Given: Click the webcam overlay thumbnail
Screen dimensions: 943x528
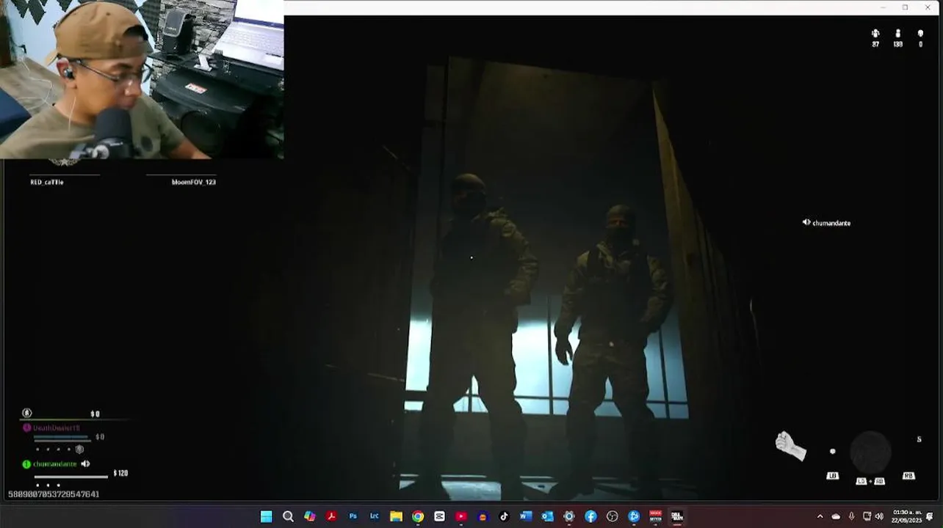Looking at the screenshot, I should (142, 79).
